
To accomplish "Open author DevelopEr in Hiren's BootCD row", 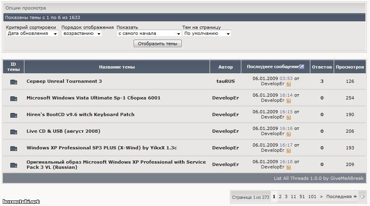I will click(x=225, y=114).
